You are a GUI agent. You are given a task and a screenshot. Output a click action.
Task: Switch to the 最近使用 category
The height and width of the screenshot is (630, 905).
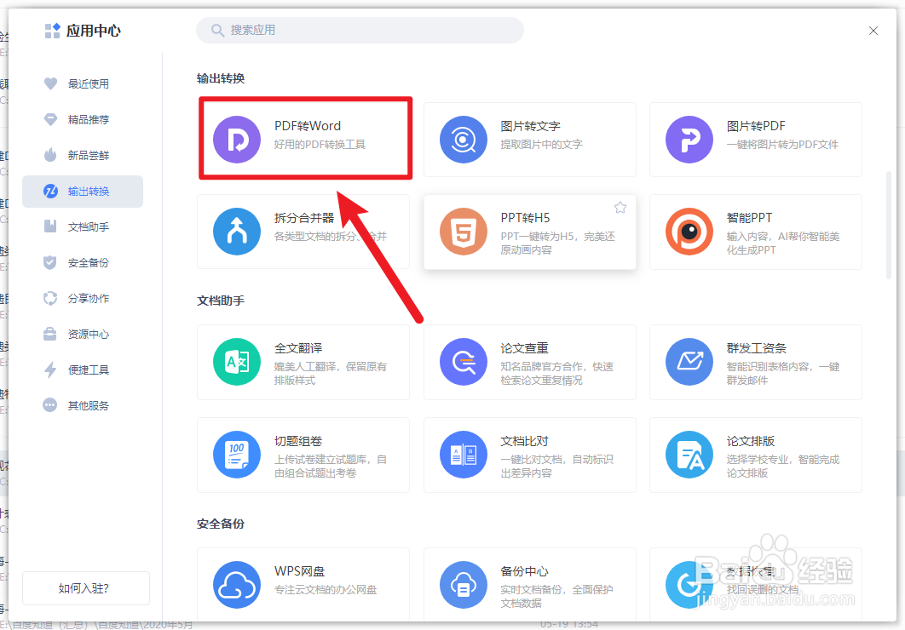pyautogui.click(x=83, y=83)
